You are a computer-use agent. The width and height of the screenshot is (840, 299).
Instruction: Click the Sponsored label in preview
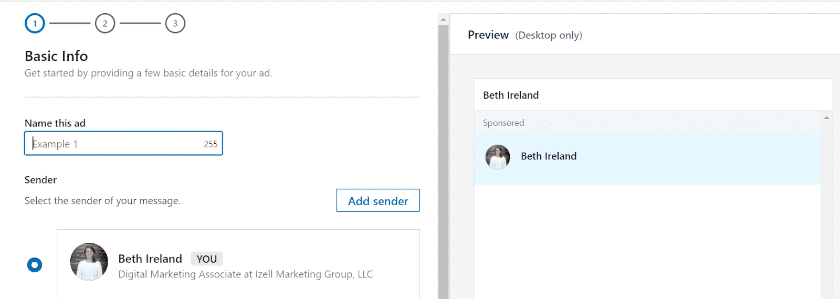click(x=503, y=123)
